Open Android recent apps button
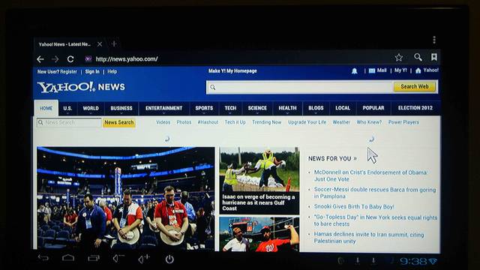Viewport: 480px width, 270px height. coord(93,258)
